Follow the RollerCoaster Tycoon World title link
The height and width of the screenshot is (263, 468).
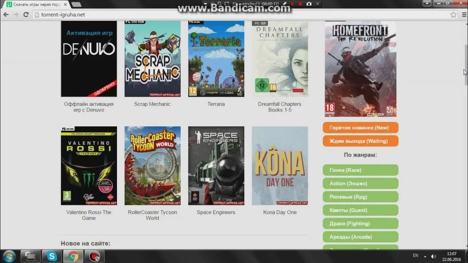152,215
